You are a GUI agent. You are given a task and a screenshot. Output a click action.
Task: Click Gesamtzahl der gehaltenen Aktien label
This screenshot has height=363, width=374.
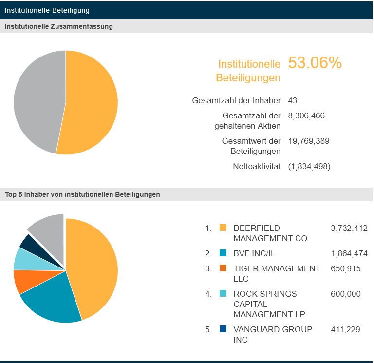pyautogui.click(x=247, y=121)
